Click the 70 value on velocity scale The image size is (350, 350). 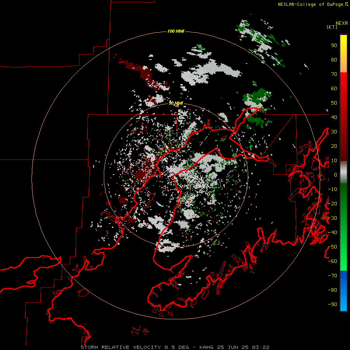point(334,74)
